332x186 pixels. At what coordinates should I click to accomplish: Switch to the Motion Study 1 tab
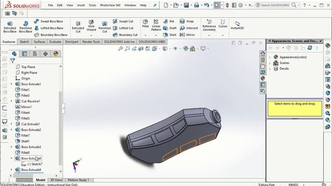78,180
